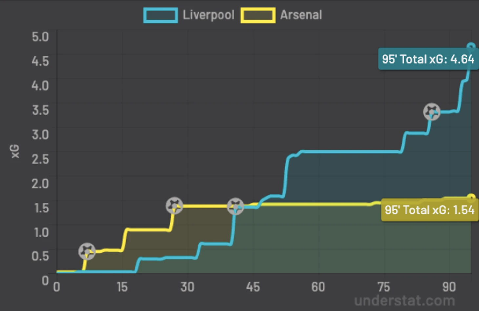Click the Arsenal goal marker near minute 7
This screenshot has height=311, width=479.
click(87, 252)
